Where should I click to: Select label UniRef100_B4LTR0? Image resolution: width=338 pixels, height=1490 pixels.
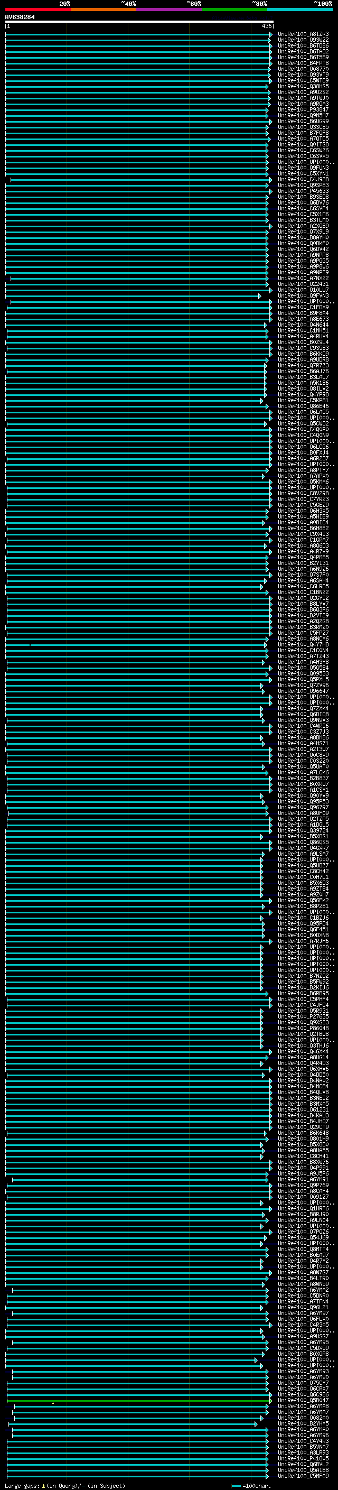(303, 1278)
